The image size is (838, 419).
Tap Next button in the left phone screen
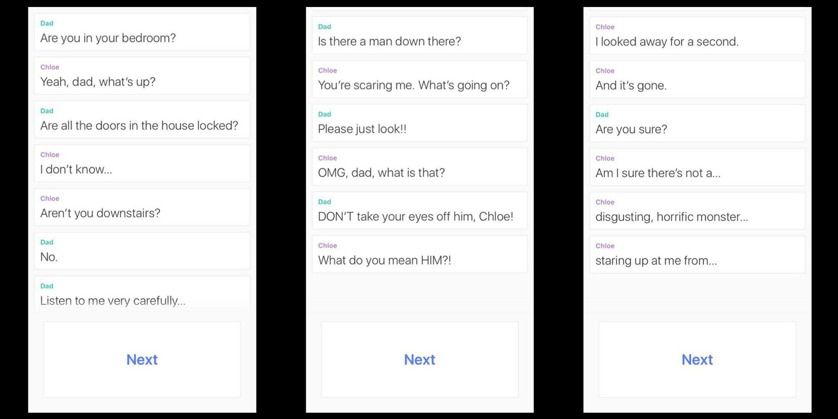(142, 359)
